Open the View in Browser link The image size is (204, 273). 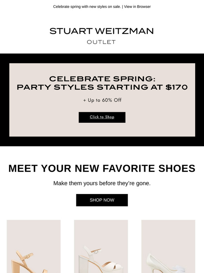point(137,7)
